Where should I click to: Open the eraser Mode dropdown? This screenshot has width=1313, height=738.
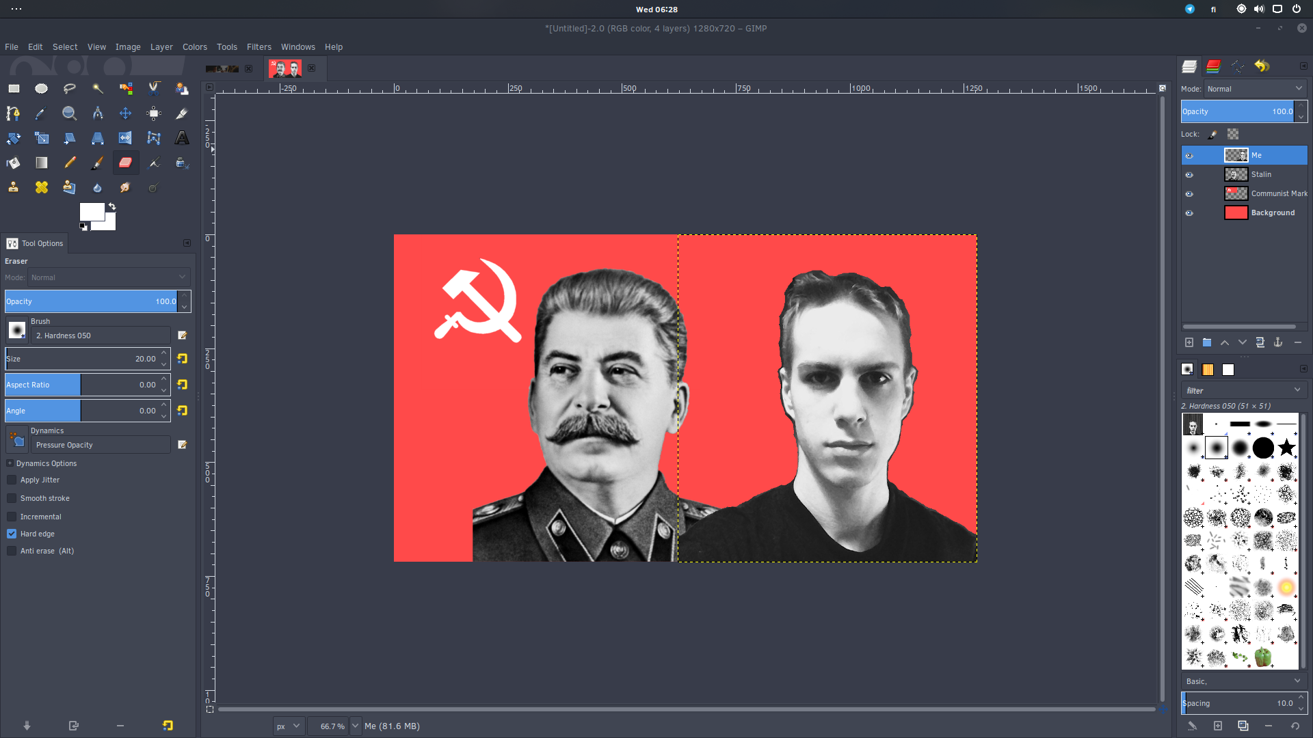[x=108, y=277]
